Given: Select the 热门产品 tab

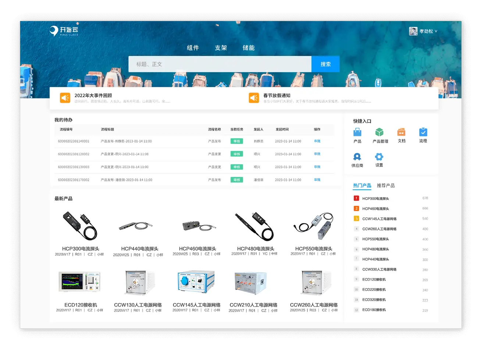Looking at the screenshot, I should coord(362,186).
